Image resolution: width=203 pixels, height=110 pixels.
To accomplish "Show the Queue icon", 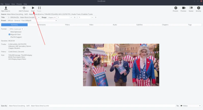I will pos(191,8).
